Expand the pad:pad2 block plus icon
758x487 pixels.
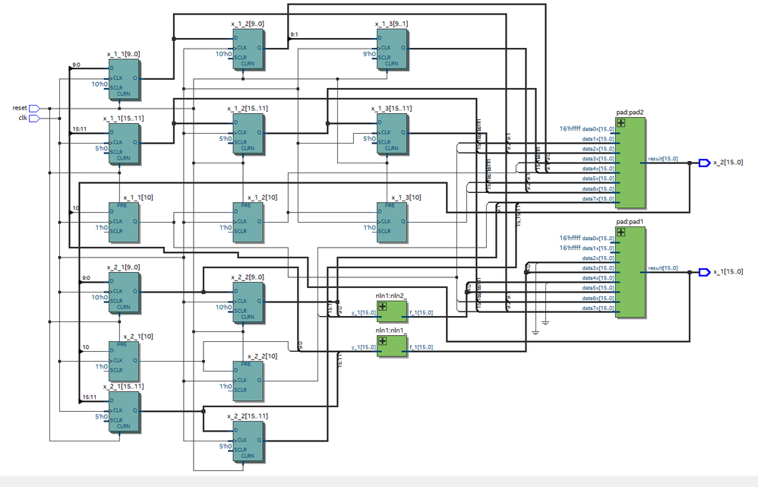click(x=621, y=122)
